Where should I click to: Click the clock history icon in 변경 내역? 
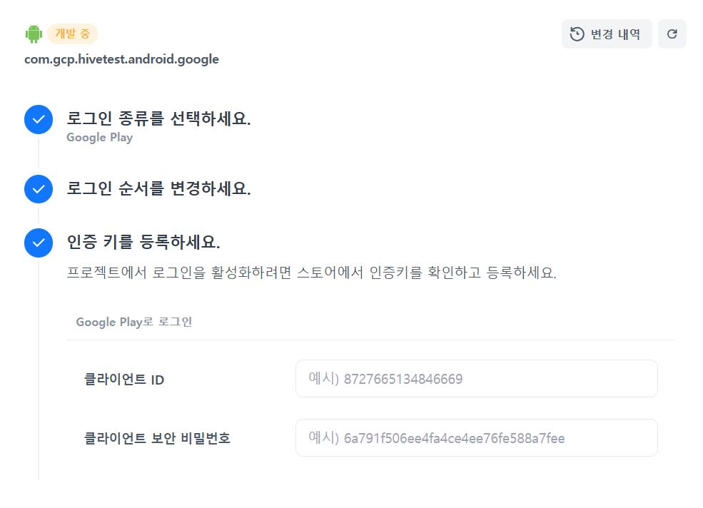click(x=577, y=34)
